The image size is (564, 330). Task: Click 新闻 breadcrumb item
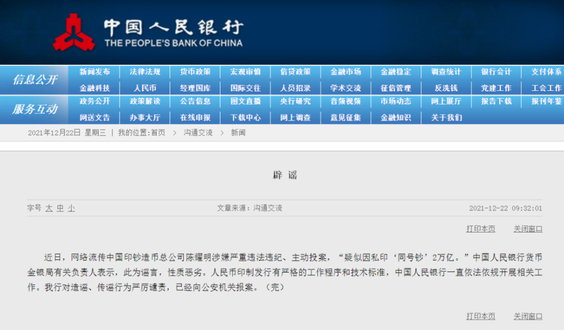coord(238,133)
